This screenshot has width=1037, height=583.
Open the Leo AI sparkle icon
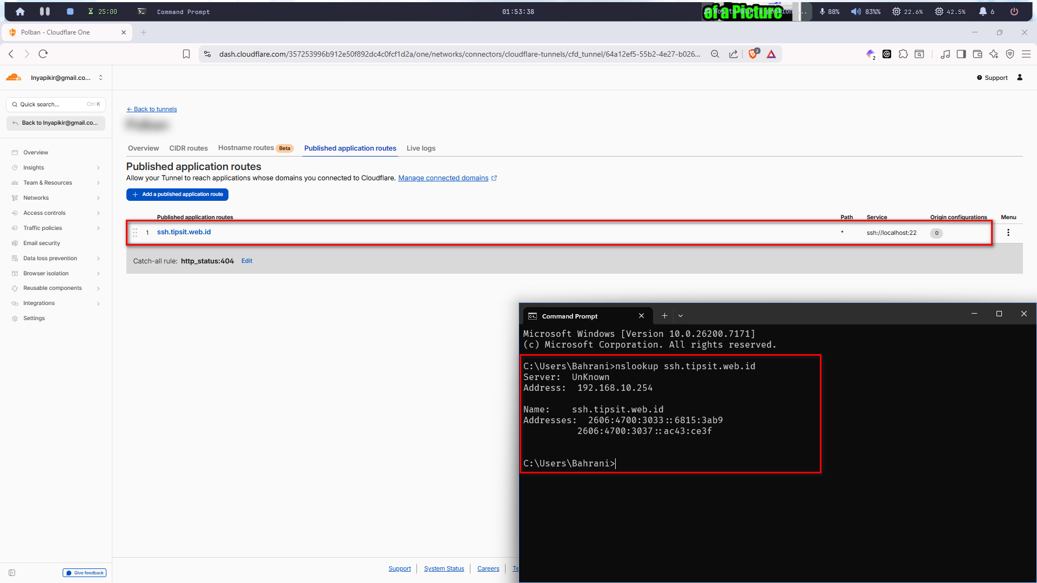click(994, 54)
